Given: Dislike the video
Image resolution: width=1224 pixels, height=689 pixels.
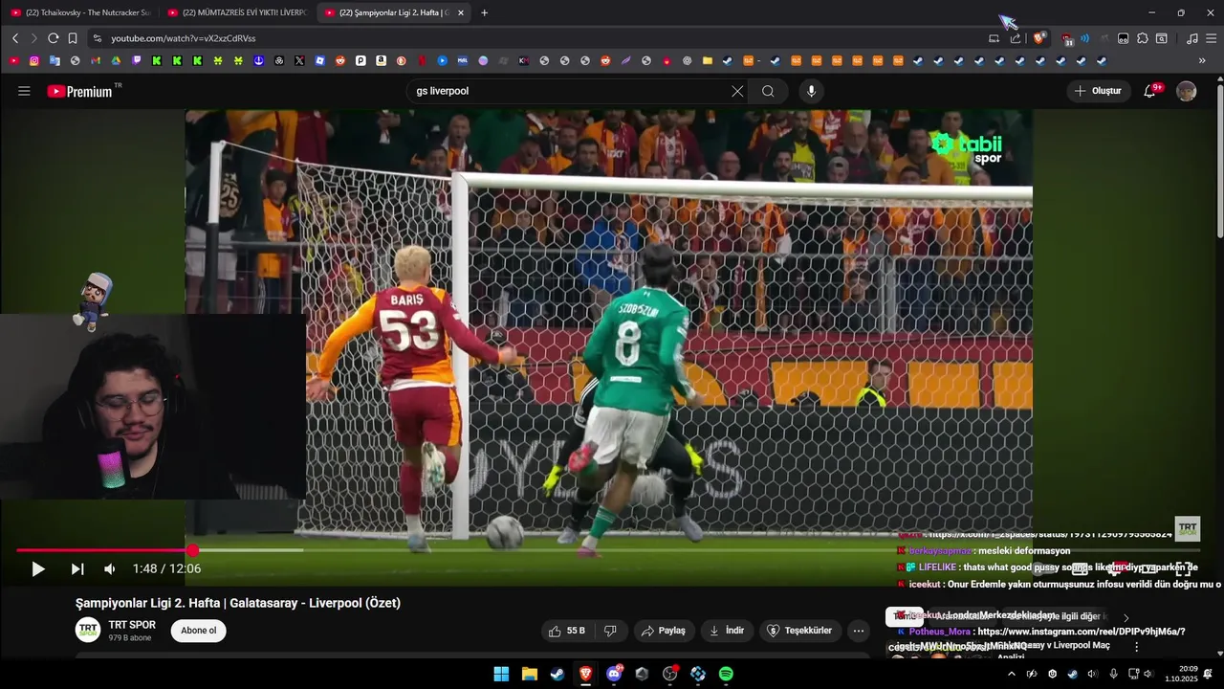Looking at the screenshot, I should (x=610, y=631).
